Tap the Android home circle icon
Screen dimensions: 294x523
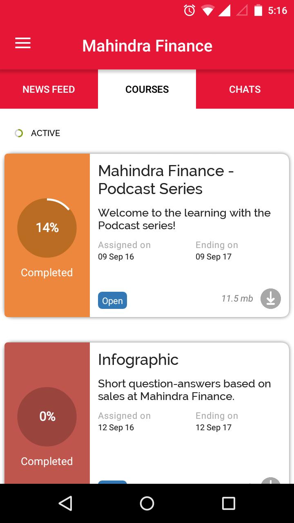(x=147, y=503)
